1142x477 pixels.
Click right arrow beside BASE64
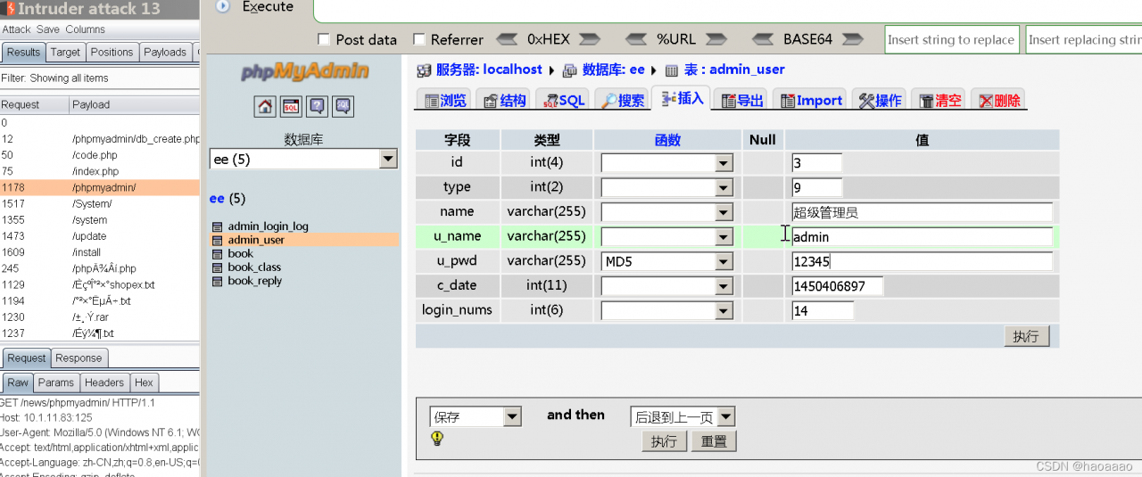point(853,39)
